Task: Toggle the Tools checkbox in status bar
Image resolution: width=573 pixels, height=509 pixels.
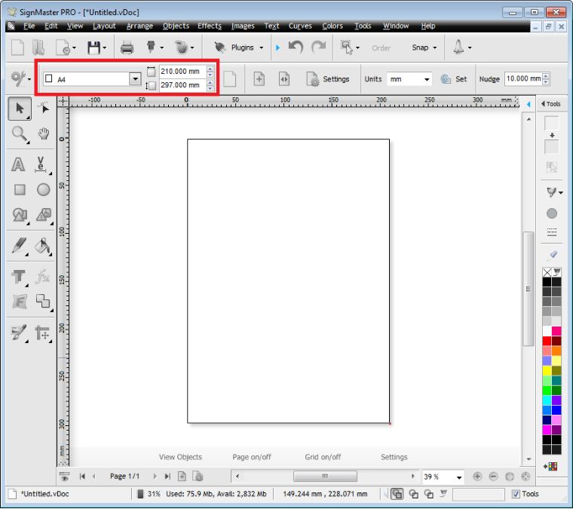Action: pos(516,494)
